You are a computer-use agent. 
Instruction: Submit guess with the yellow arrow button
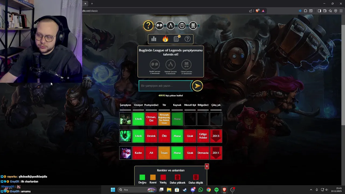tap(197, 86)
